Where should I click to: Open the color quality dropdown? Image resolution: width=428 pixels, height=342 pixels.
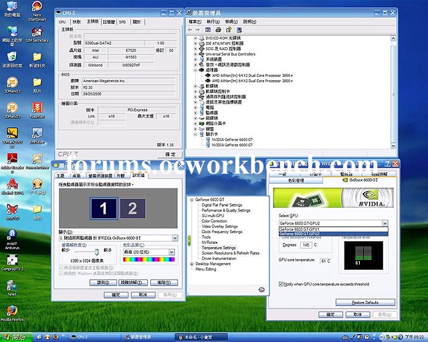pos(171,252)
